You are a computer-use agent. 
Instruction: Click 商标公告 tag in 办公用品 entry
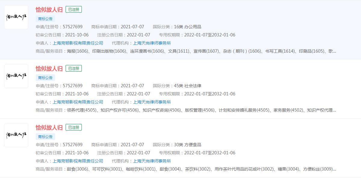click(x=45, y=19)
